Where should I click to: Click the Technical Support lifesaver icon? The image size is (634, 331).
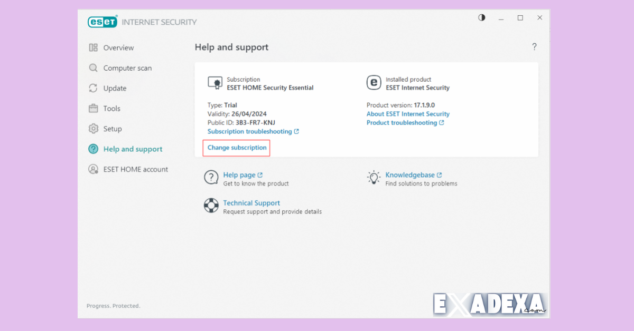pos(211,206)
